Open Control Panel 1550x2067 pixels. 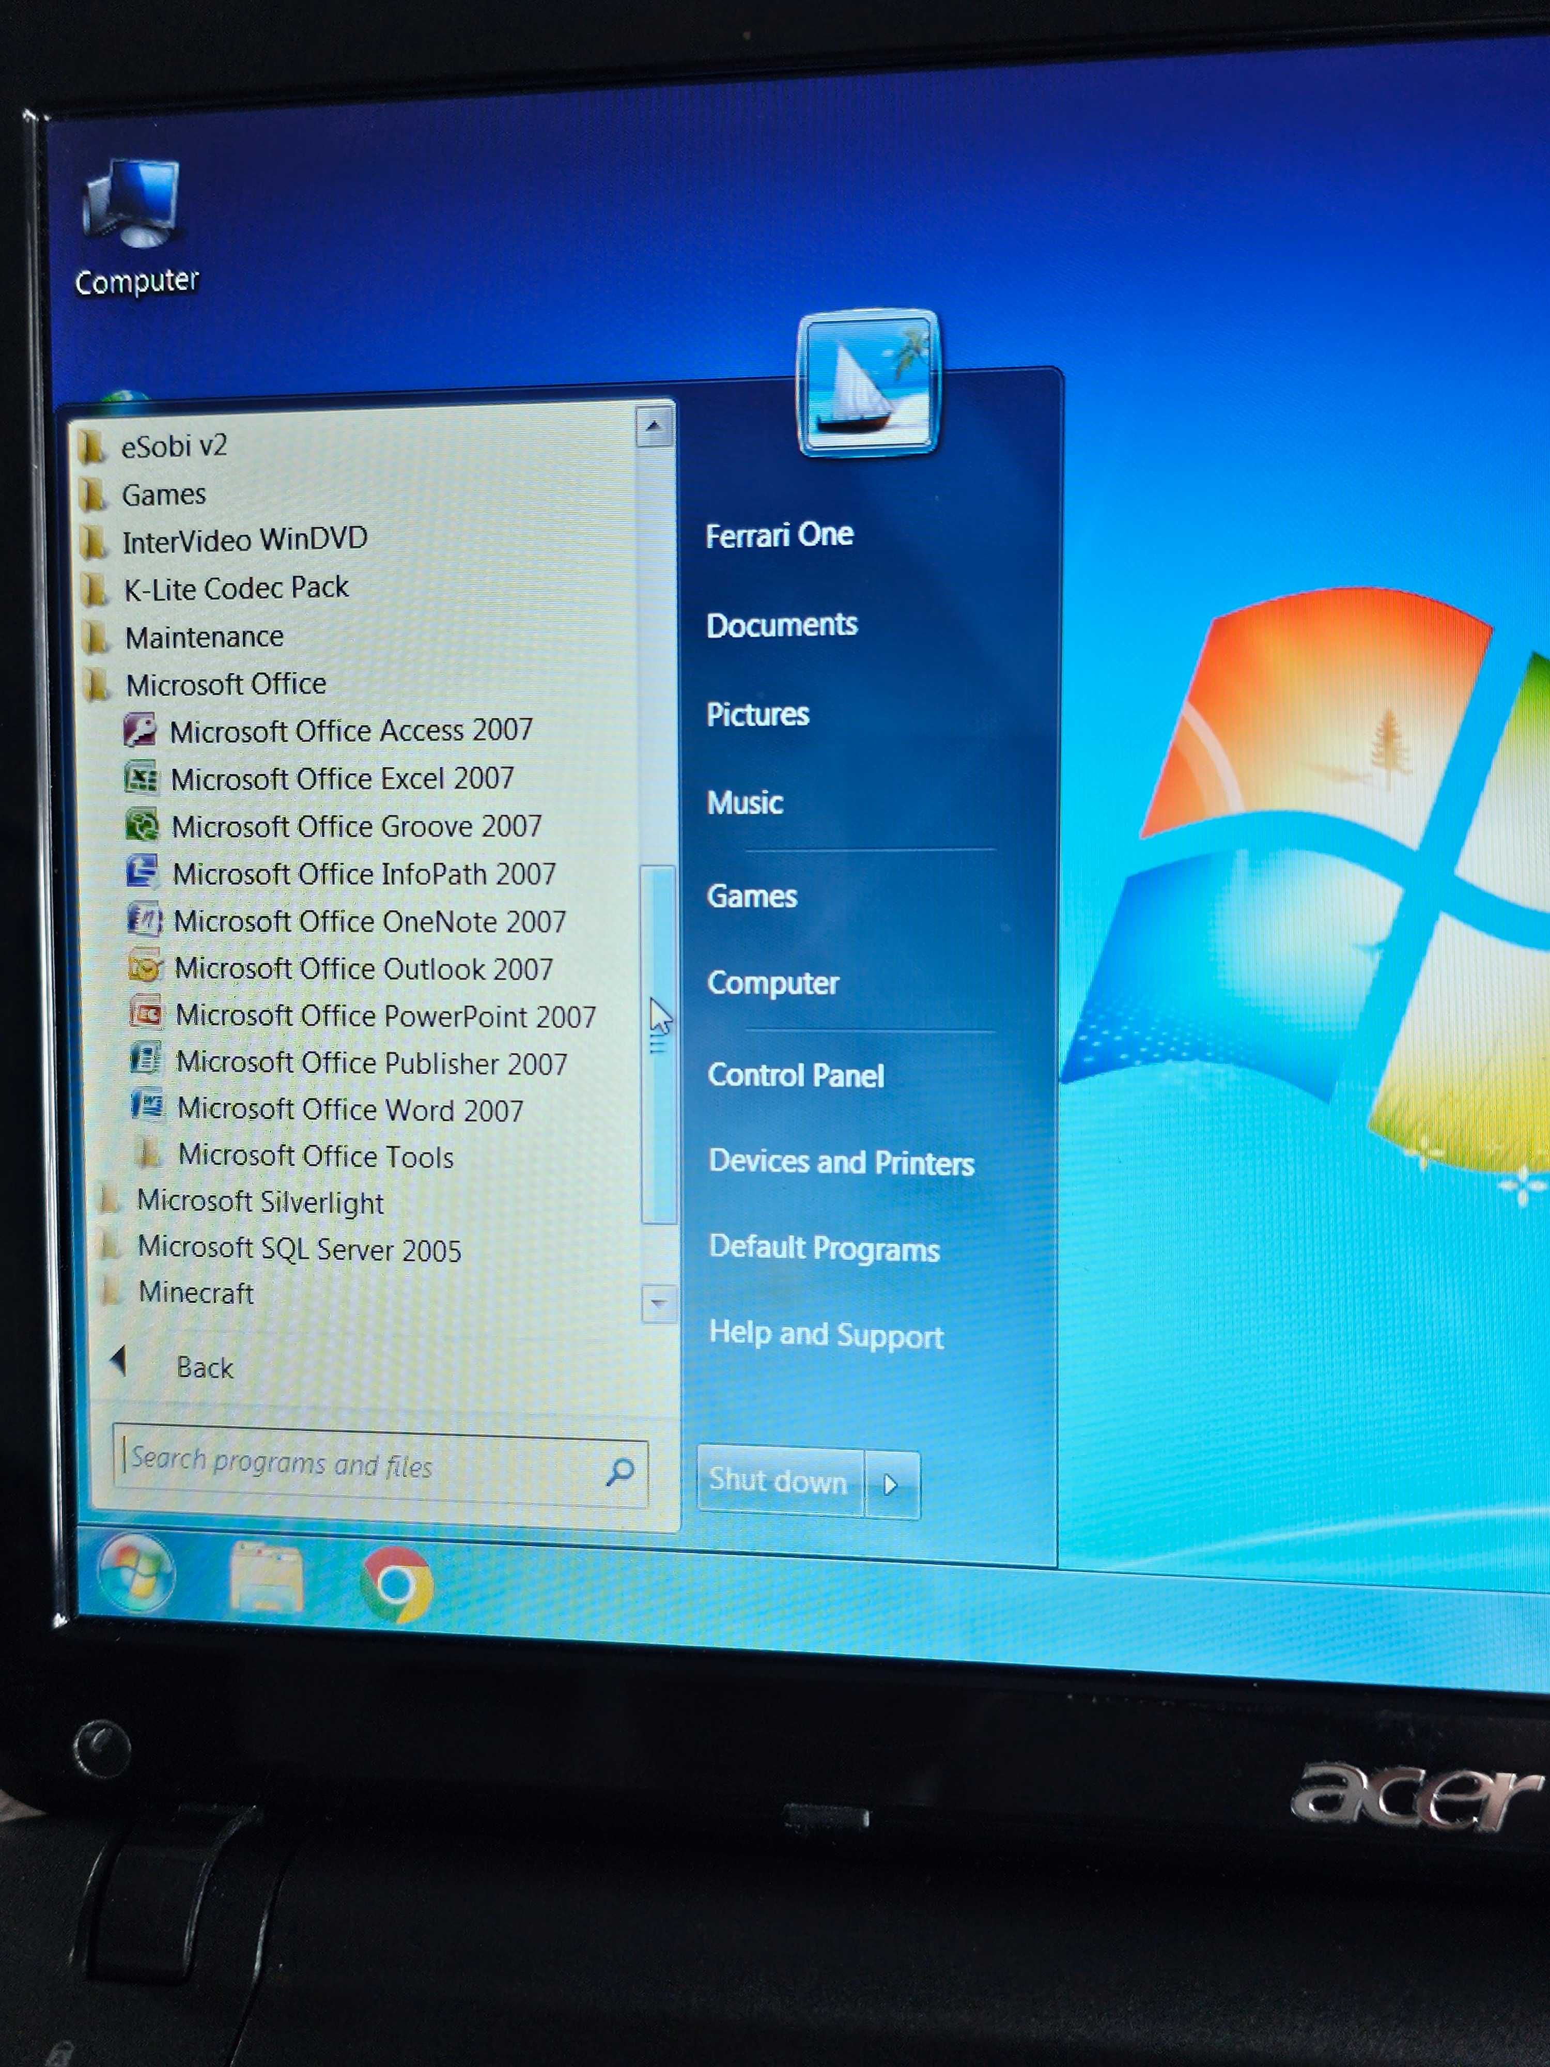796,1075
